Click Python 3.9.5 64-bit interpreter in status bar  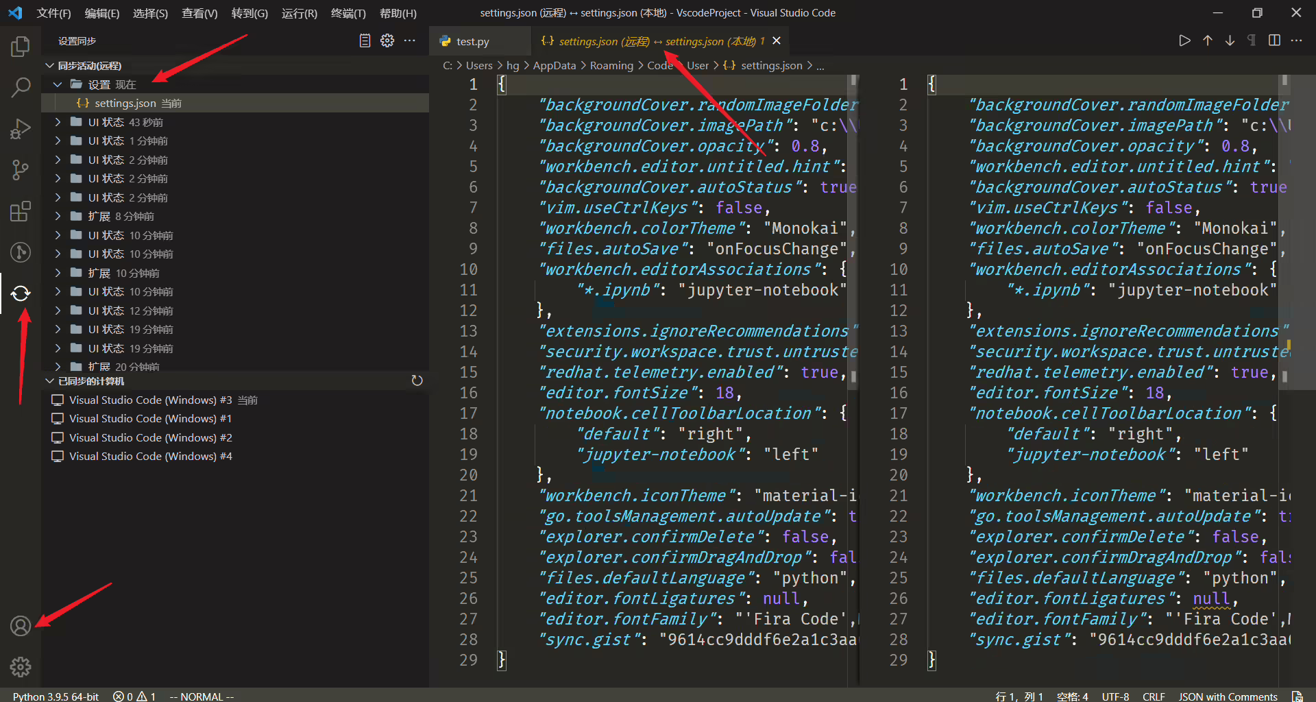pos(56,696)
